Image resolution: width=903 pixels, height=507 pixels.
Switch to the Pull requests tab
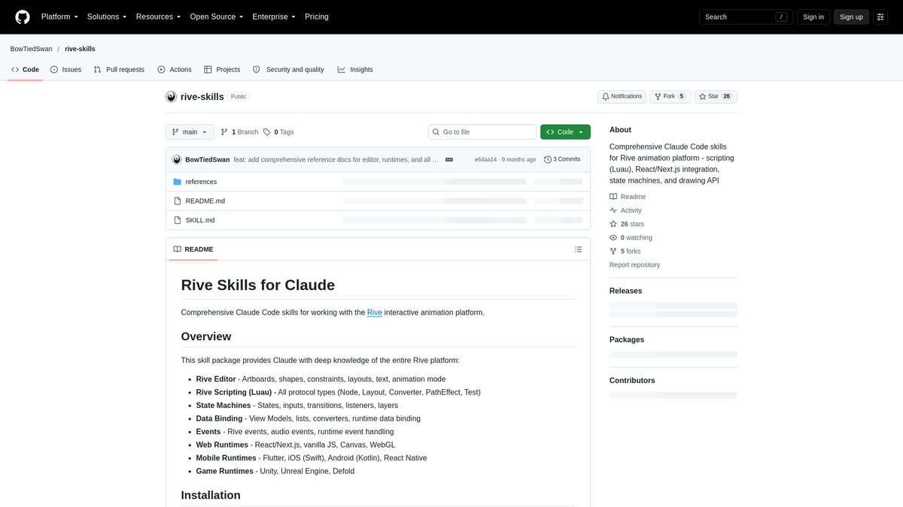click(119, 69)
